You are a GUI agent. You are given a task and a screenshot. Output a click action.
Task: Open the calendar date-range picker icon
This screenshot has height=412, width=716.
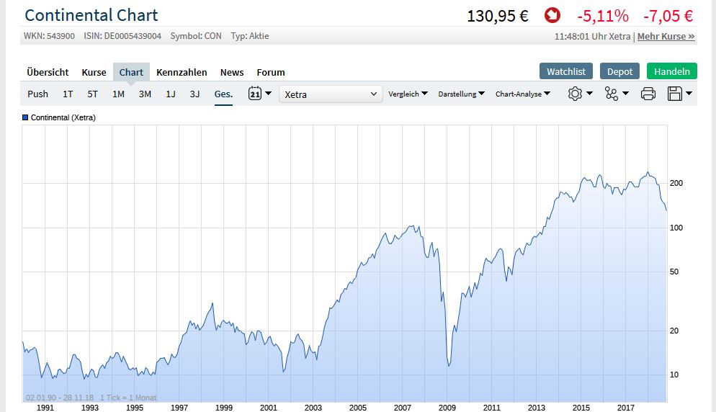[x=255, y=94]
